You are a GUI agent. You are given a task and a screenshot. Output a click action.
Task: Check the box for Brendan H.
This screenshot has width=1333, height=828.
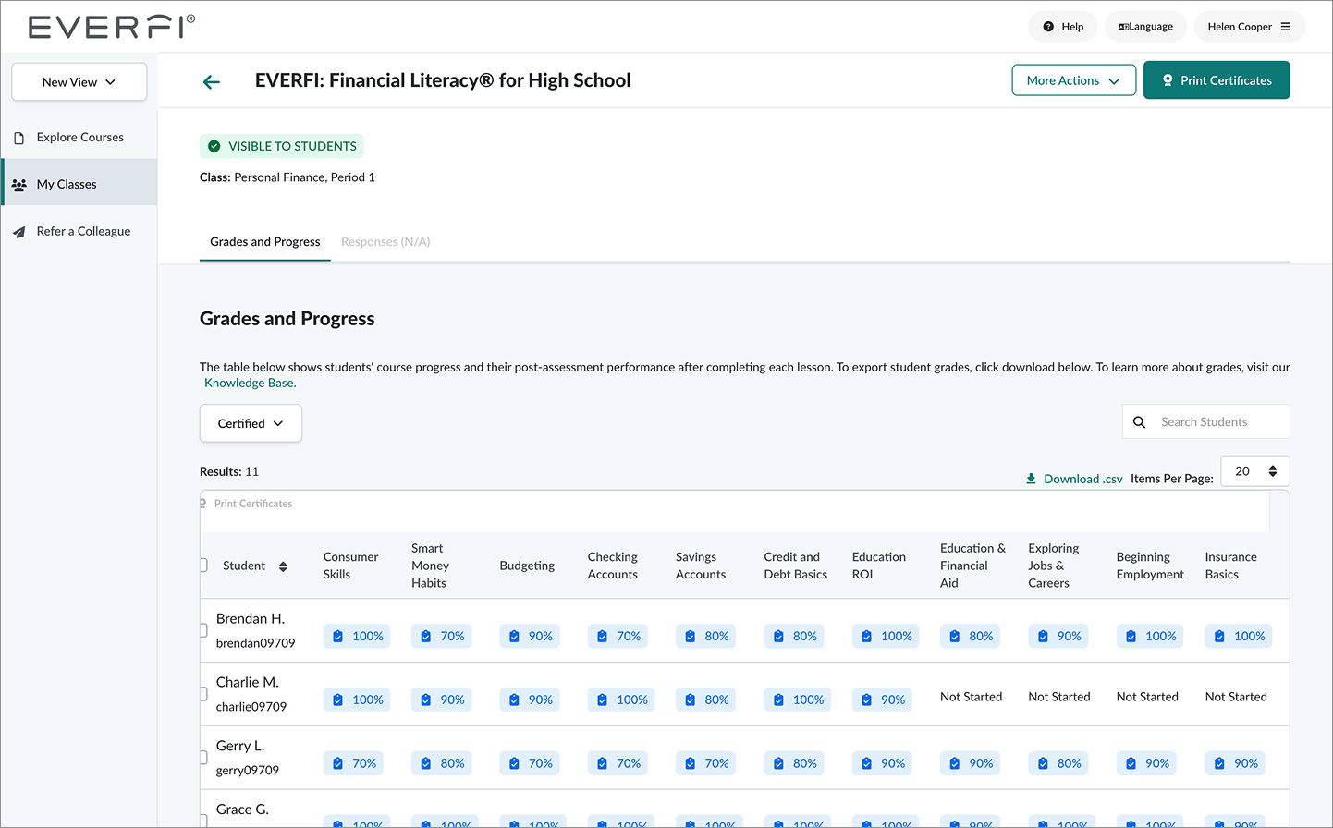click(x=203, y=630)
